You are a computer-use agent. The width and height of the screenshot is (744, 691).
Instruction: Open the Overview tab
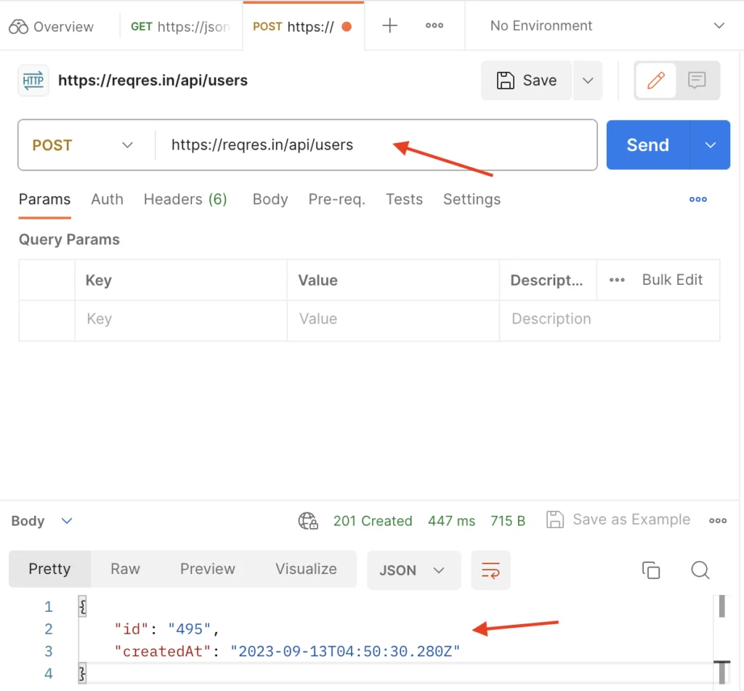click(x=52, y=27)
